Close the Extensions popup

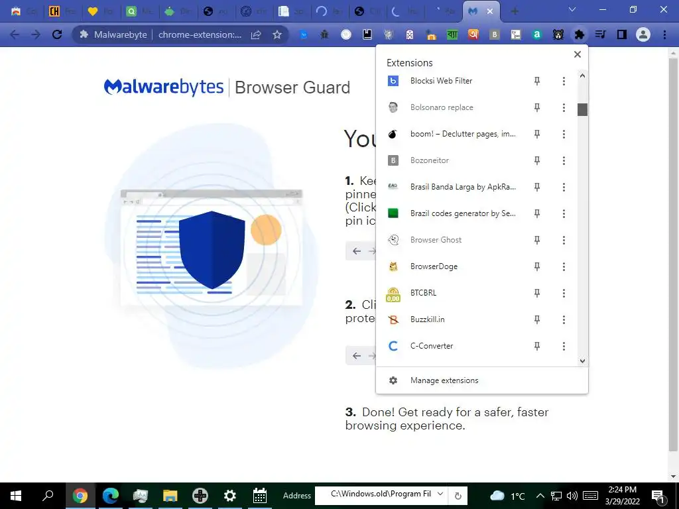[x=578, y=54]
